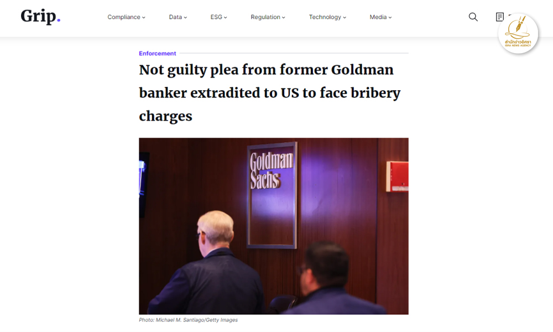Select the ESG menu item
553x332 pixels.
pyautogui.click(x=216, y=17)
